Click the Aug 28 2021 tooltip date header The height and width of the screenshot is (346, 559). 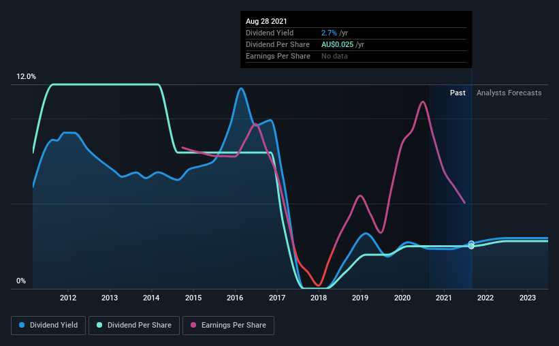pyautogui.click(x=266, y=21)
